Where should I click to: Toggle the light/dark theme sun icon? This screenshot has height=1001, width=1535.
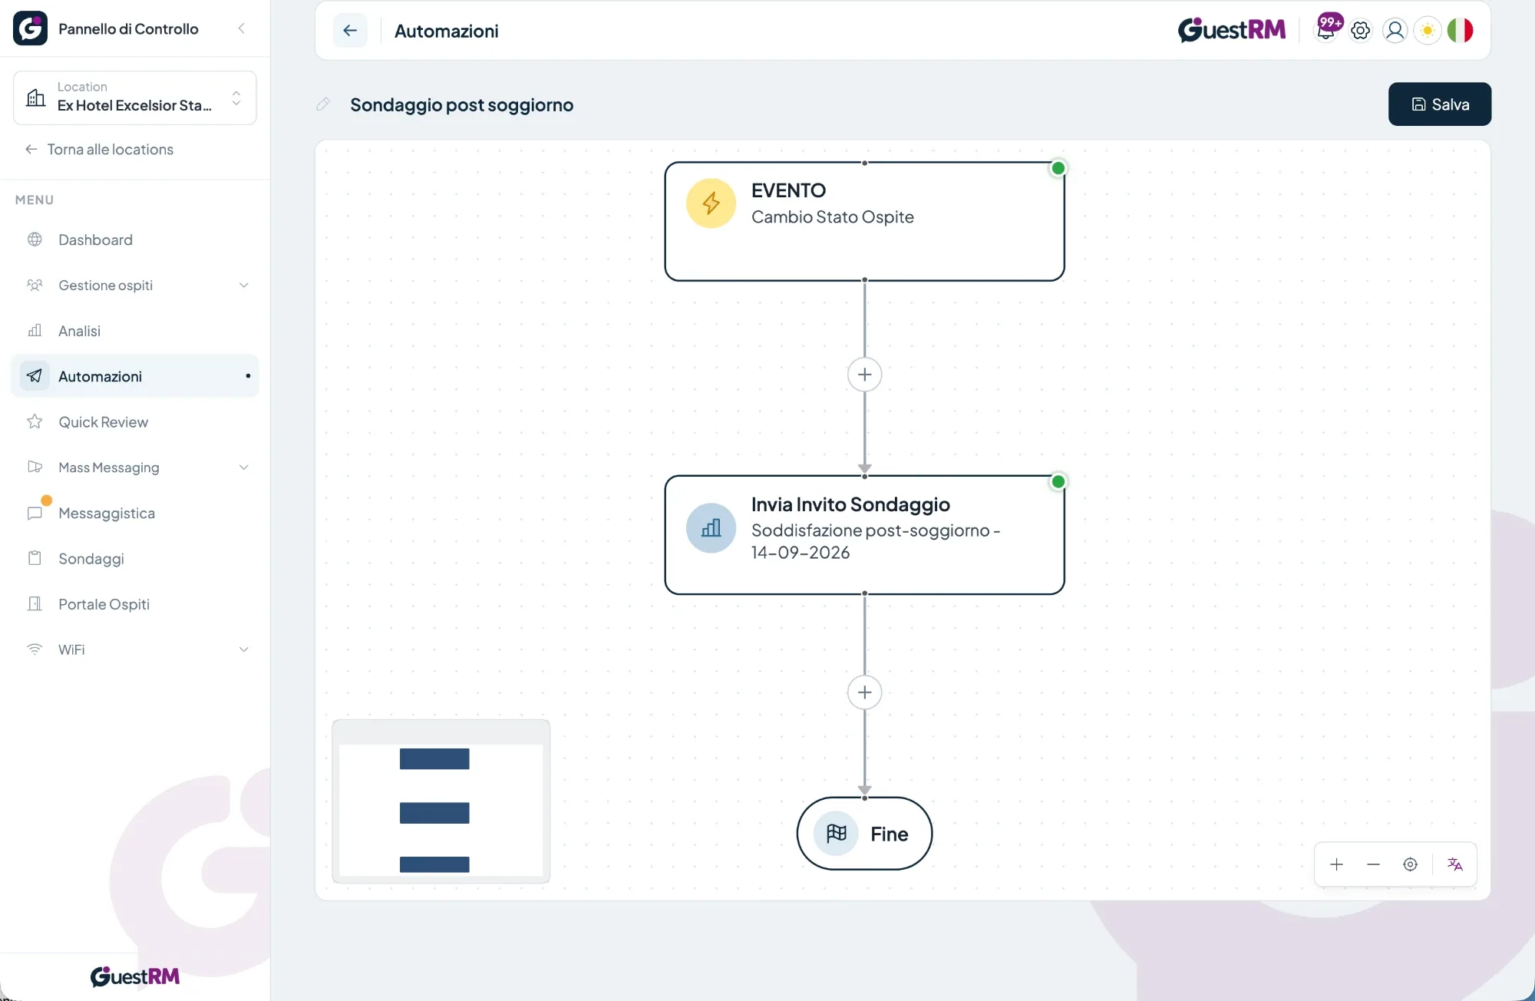click(1428, 31)
